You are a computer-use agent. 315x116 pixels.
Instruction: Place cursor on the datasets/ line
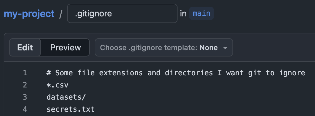click(x=66, y=97)
